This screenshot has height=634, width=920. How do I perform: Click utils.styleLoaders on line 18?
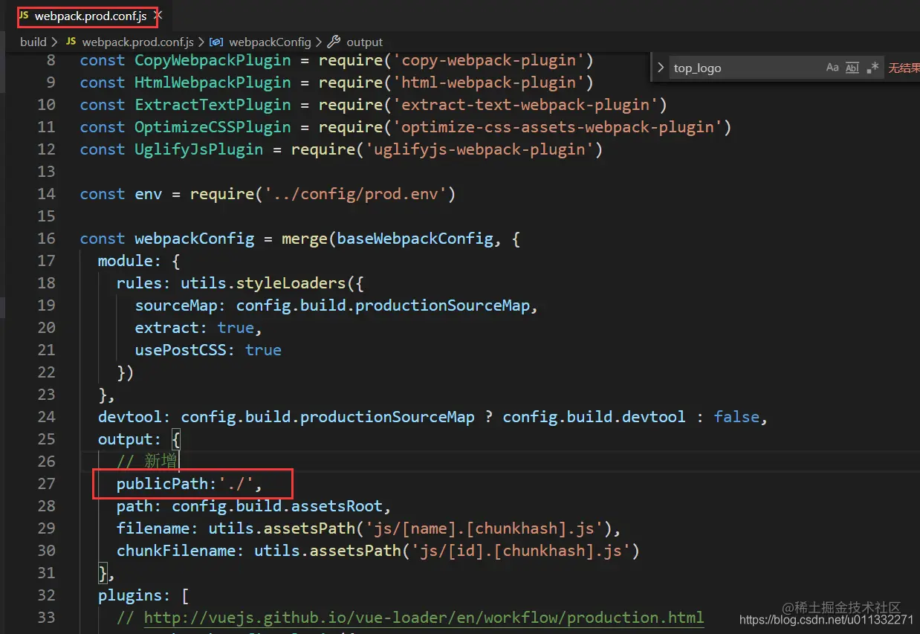click(263, 283)
